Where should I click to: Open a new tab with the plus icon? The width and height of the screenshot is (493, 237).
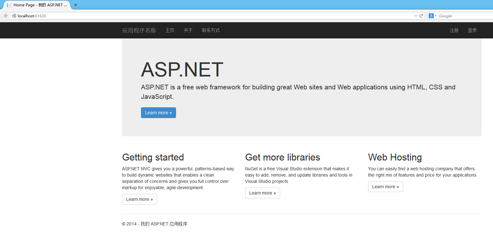click(x=76, y=5)
